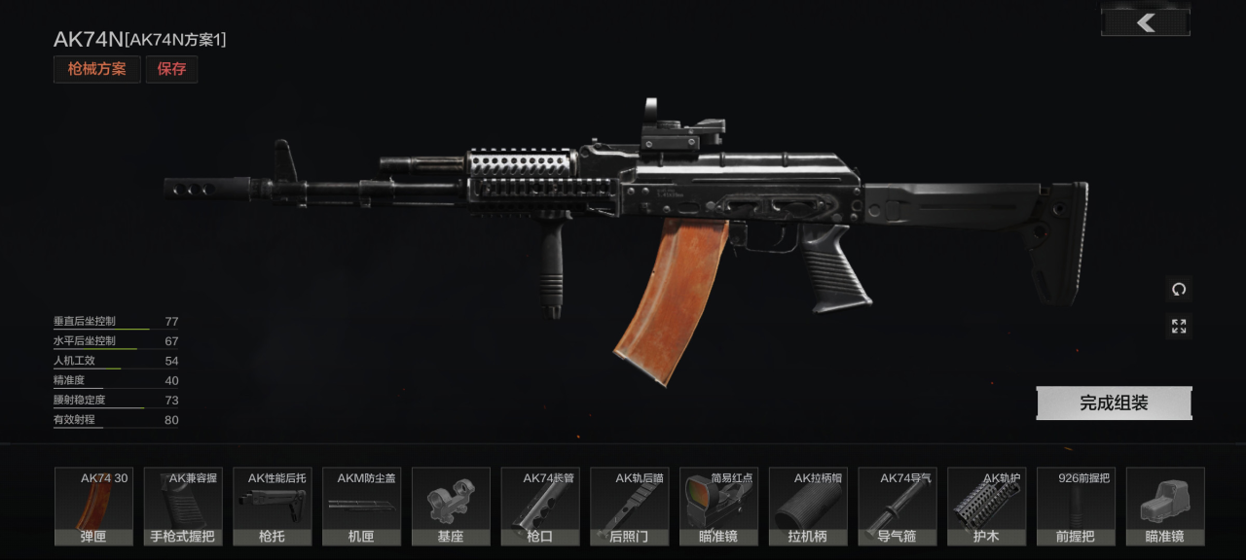Click the back arrow button
Viewport: 1246px width, 560px height.
[x=1146, y=22]
